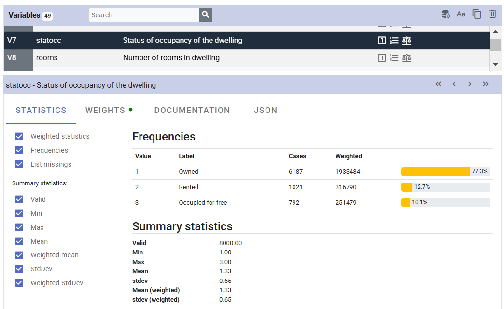Click the Owned 77.3% frequency bar
The width and height of the screenshot is (504, 309).
pyautogui.click(x=445, y=171)
